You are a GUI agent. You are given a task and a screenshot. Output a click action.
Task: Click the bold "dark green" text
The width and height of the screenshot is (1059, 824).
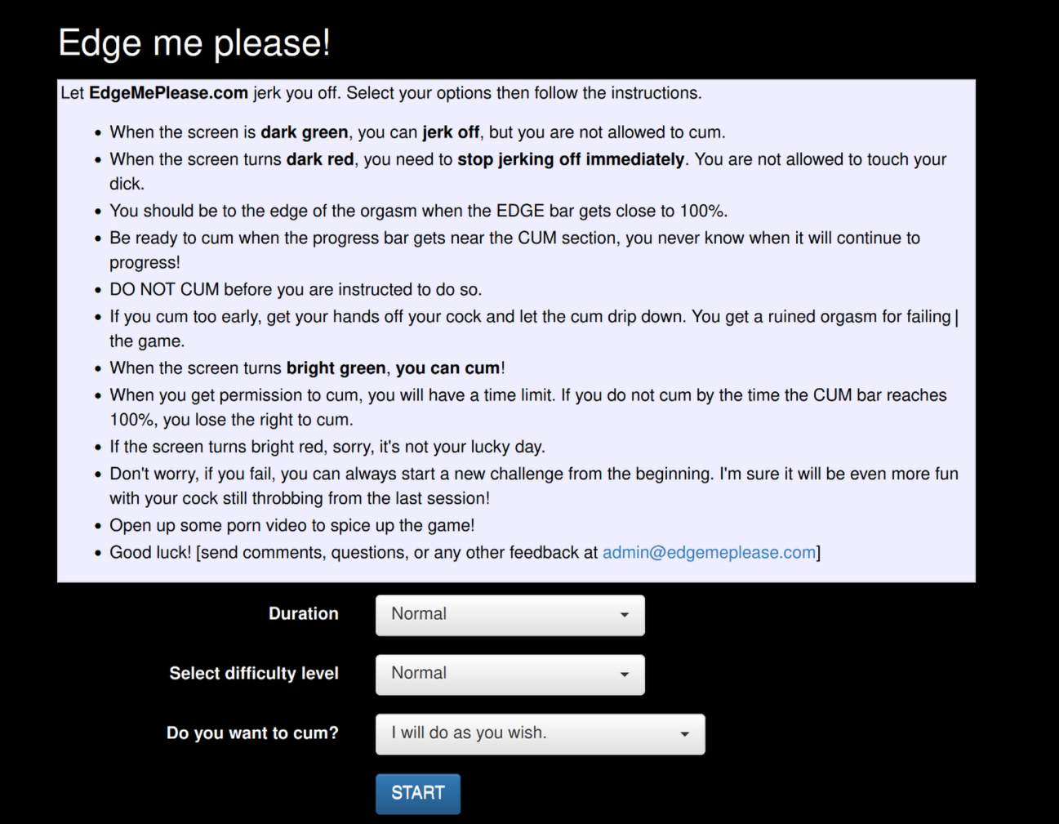click(304, 132)
